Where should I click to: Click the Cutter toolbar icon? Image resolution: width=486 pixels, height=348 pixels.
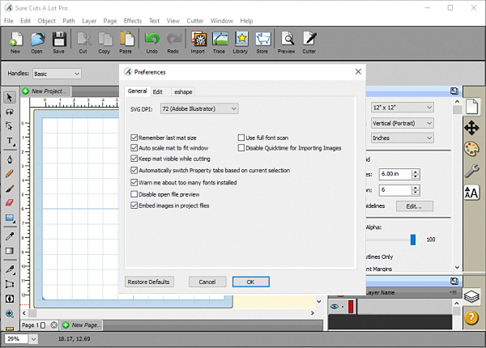pos(309,41)
